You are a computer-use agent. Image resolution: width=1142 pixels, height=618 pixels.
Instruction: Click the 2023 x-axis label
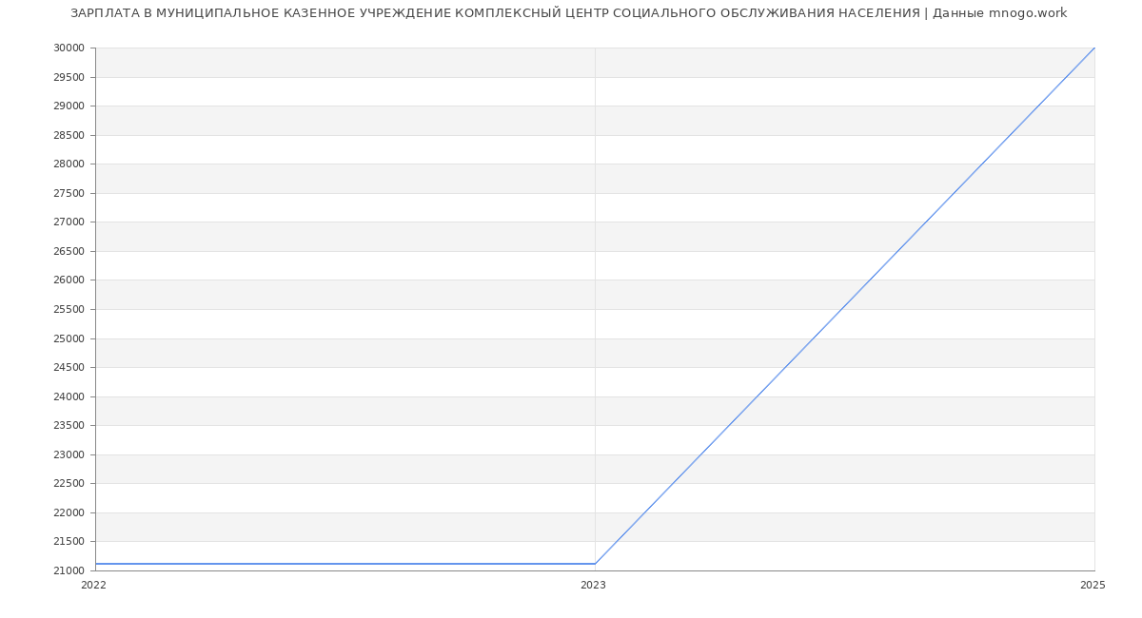[593, 585]
